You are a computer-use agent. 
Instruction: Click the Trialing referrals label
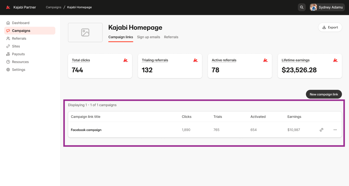[x=155, y=60]
